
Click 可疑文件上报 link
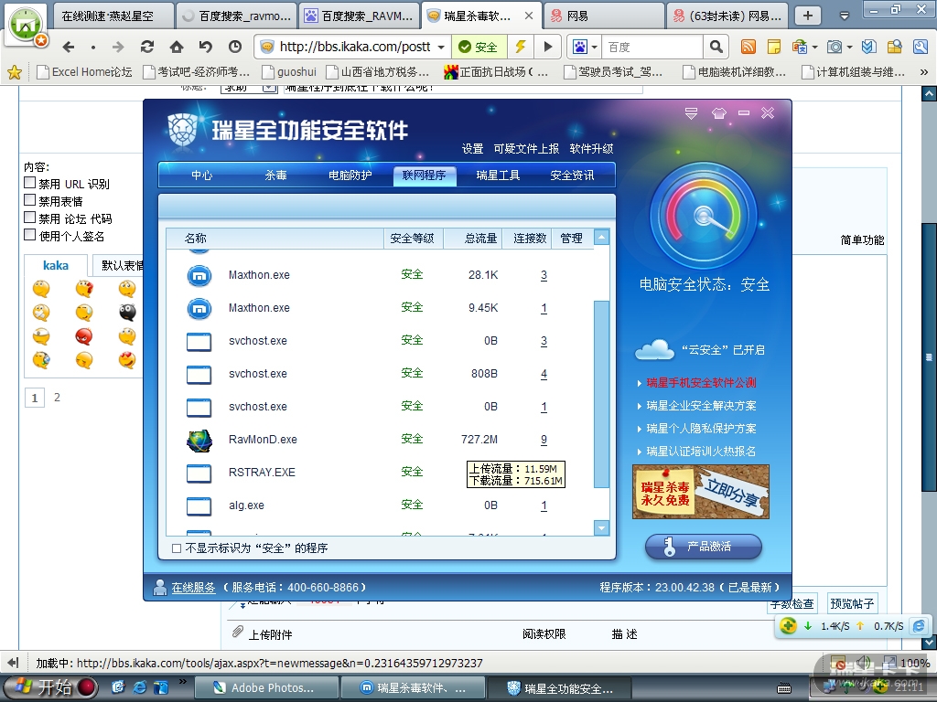tap(526, 149)
